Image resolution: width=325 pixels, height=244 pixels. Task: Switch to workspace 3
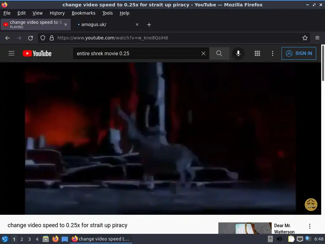(x=30, y=239)
